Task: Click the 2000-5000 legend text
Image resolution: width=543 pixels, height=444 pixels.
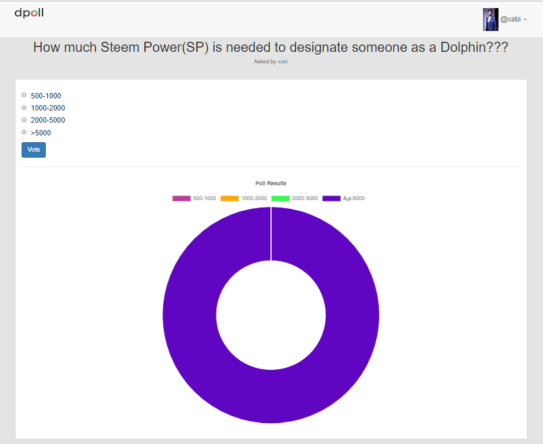Action: (x=305, y=199)
